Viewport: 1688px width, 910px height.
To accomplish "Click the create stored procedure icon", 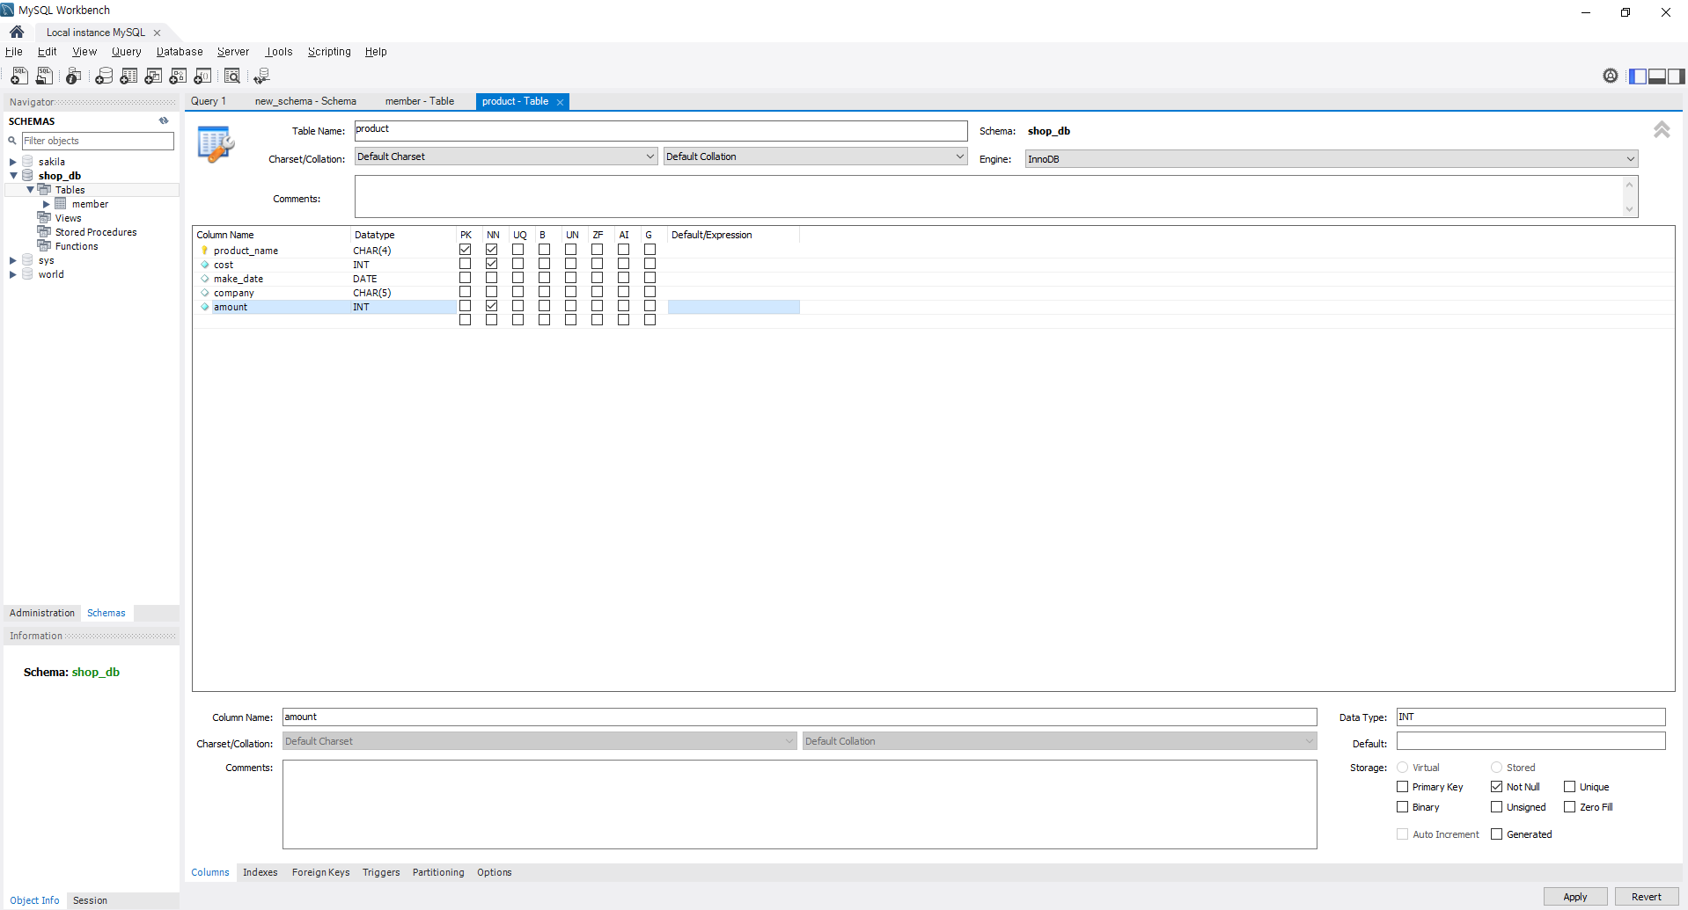I will pyautogui.click(x=178, y=76).
